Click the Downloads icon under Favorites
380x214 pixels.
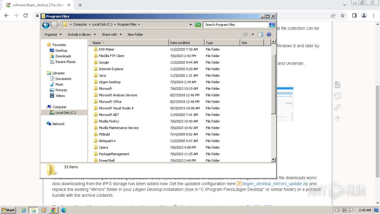click(52, 56)
